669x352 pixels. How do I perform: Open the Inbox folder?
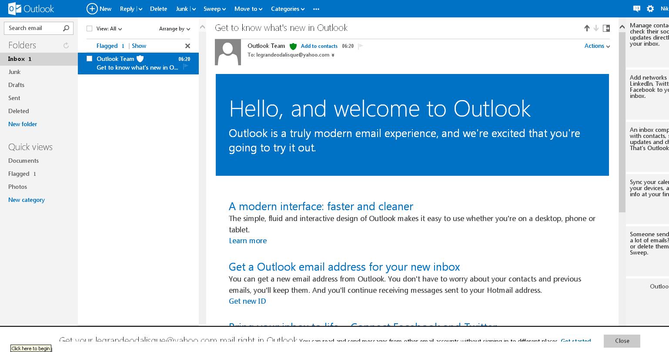pyautogui.click(x=39, y=59)
